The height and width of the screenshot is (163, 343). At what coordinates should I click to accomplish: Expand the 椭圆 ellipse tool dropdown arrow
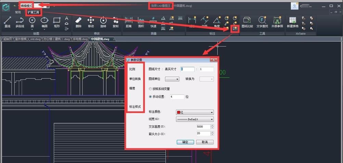point(45,29)
